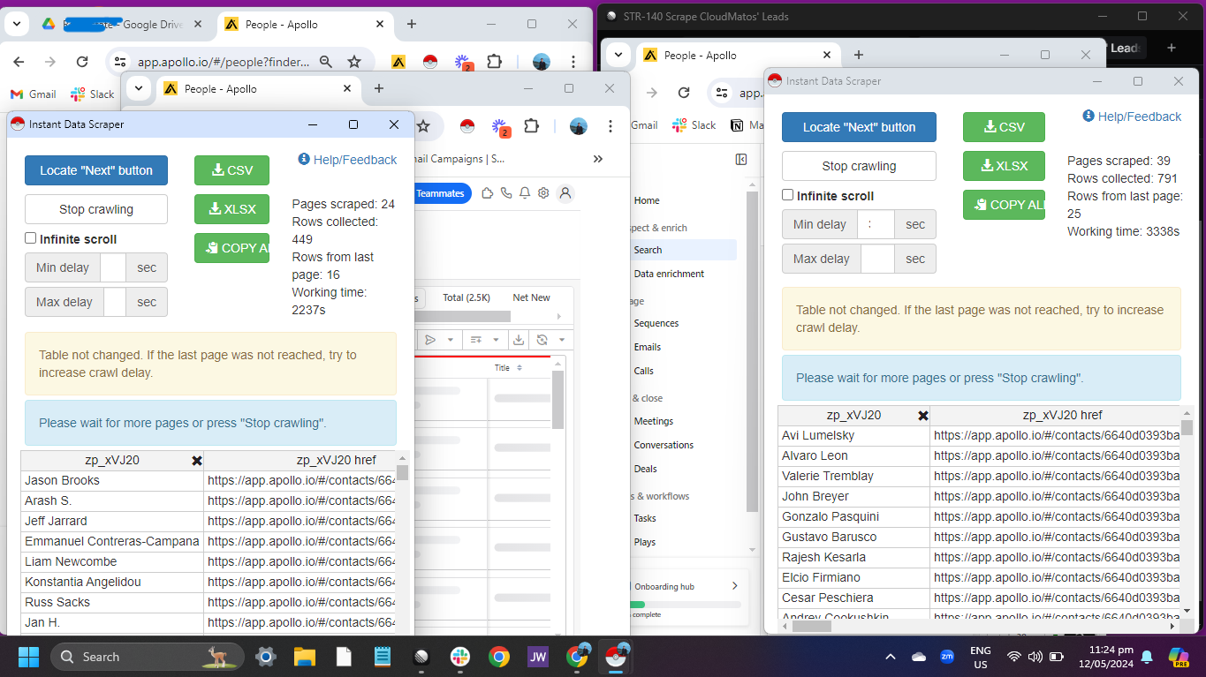This screenshot has width=1206, height=677.
Task: Expand dropdown arrow next to send email icon
Action: (x=451, y=340)
